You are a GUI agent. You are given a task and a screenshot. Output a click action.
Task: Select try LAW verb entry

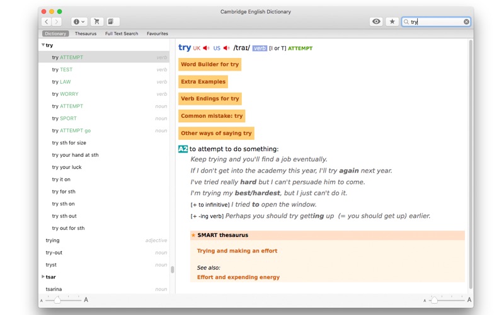[104, 82]
